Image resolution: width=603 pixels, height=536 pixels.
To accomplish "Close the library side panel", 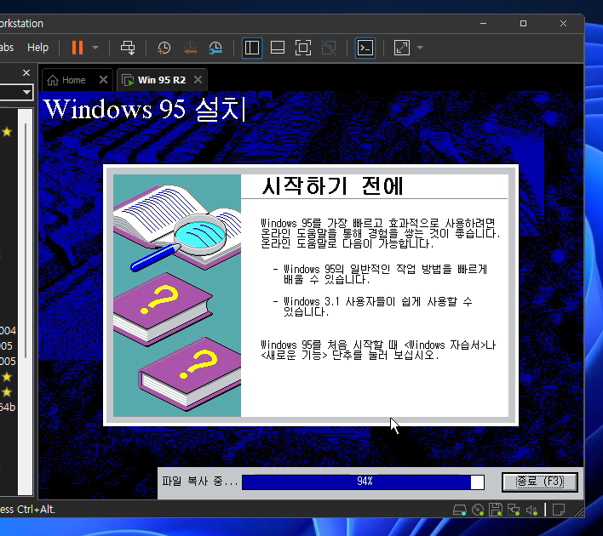I will [x=26, y=72].
